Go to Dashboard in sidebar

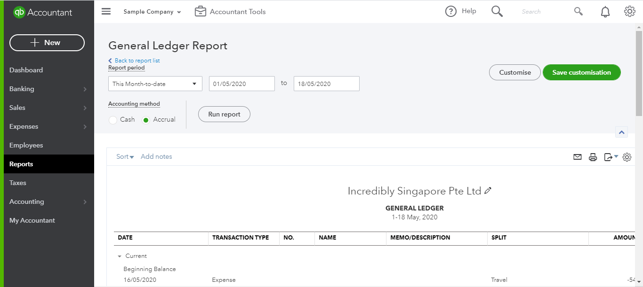[x=26, y=70]
